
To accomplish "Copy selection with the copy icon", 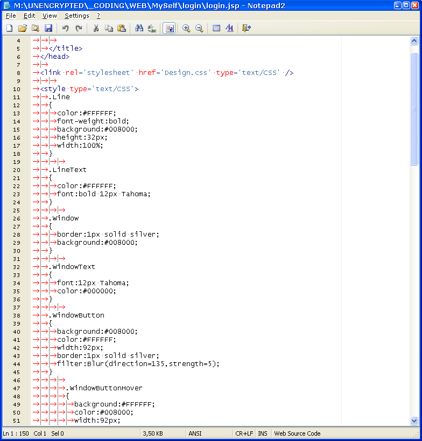I will [109, 28].
